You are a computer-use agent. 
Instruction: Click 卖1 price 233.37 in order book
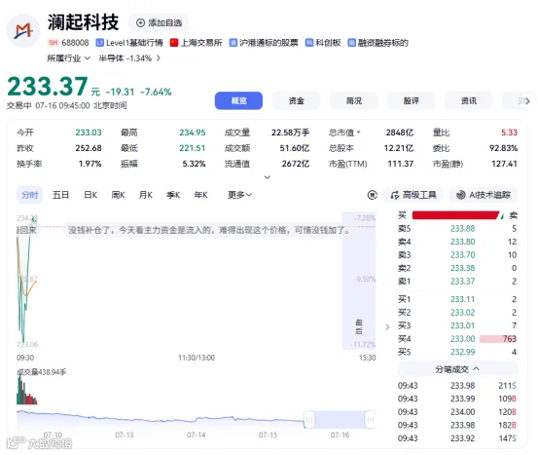462,282
